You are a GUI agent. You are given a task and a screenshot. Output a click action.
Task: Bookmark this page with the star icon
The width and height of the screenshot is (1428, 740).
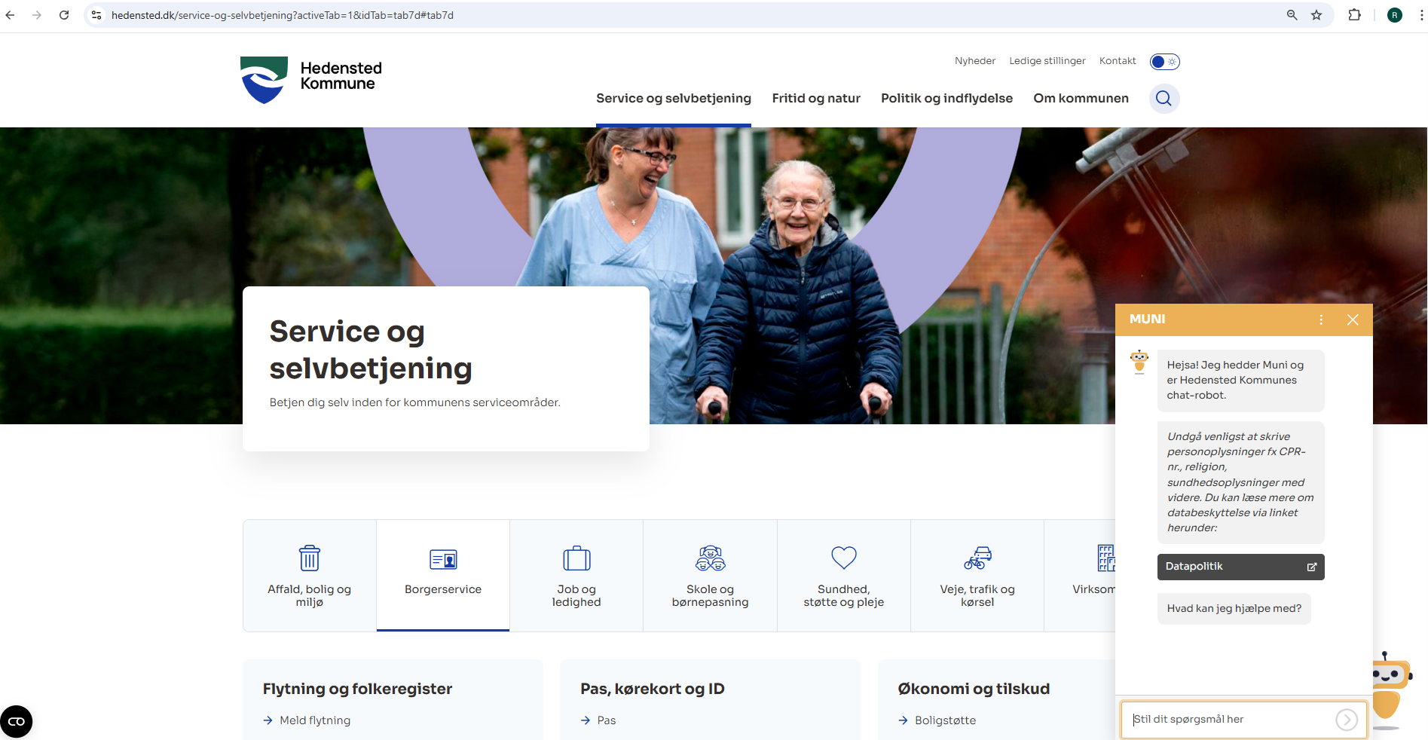click(x=1316, y=15)
